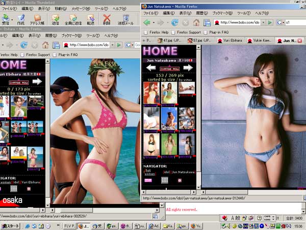Click the Thunderbird 転送 forward icon

pyautogui.click(x=91, y=19)
